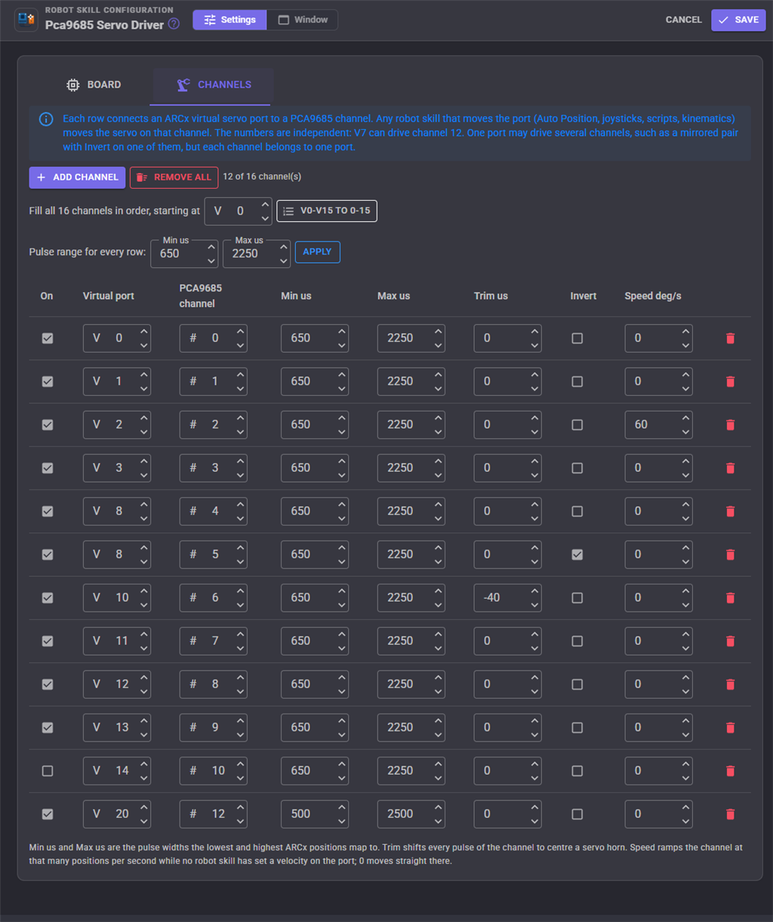Enable the On checkbox for V14 row

[48, 771]
